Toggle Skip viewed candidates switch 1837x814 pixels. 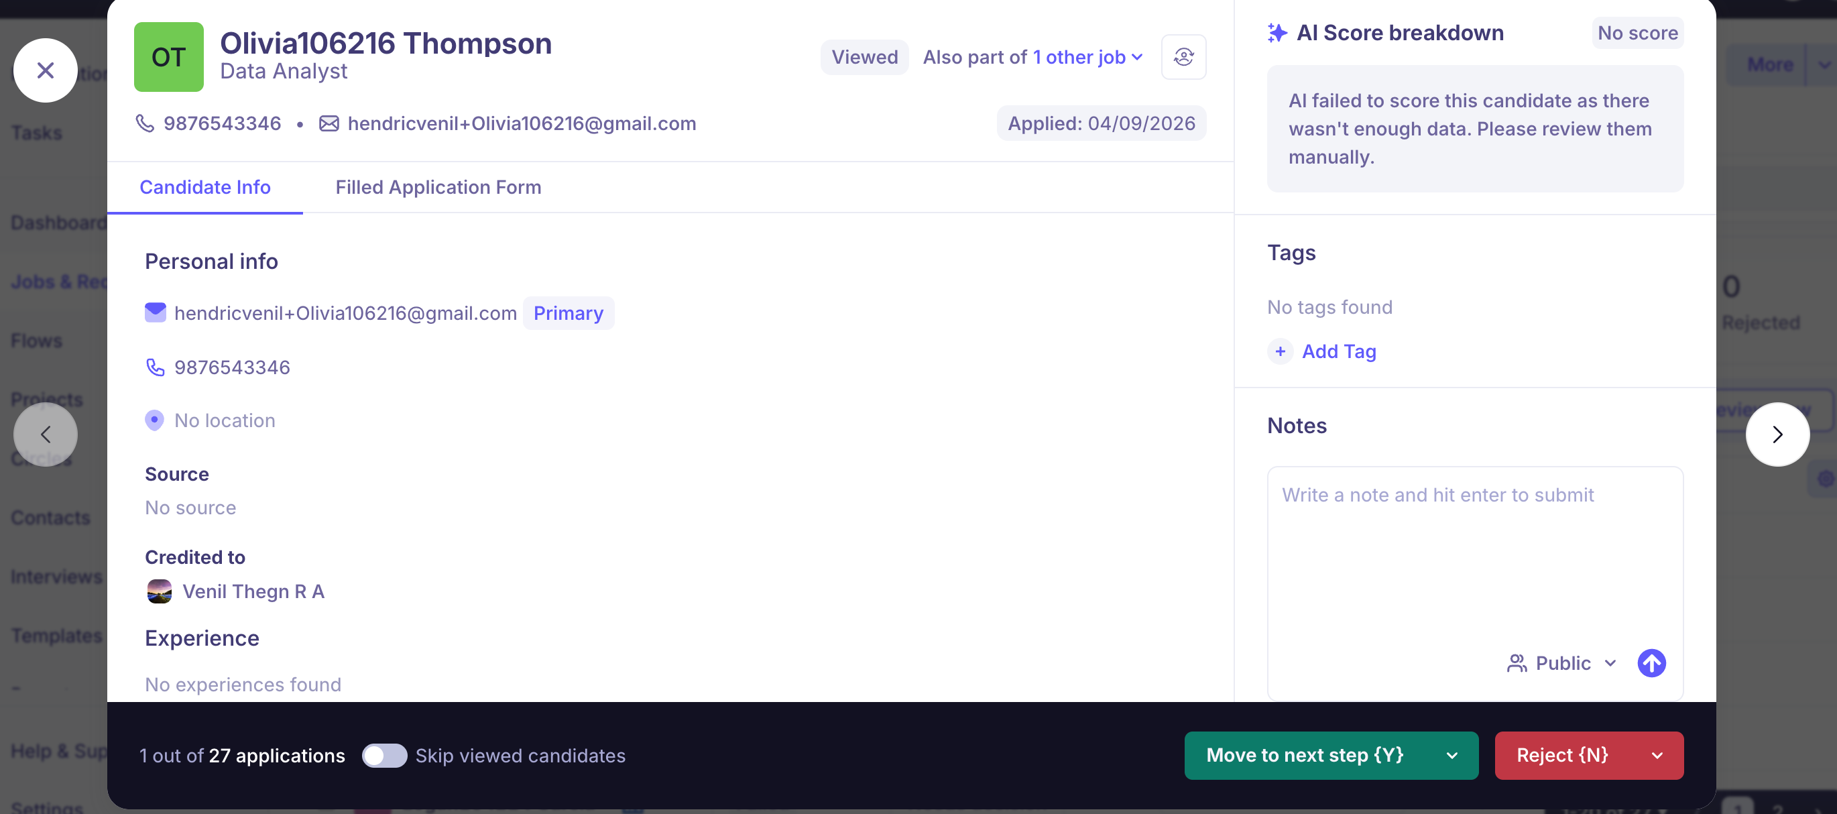coord(384,755)
